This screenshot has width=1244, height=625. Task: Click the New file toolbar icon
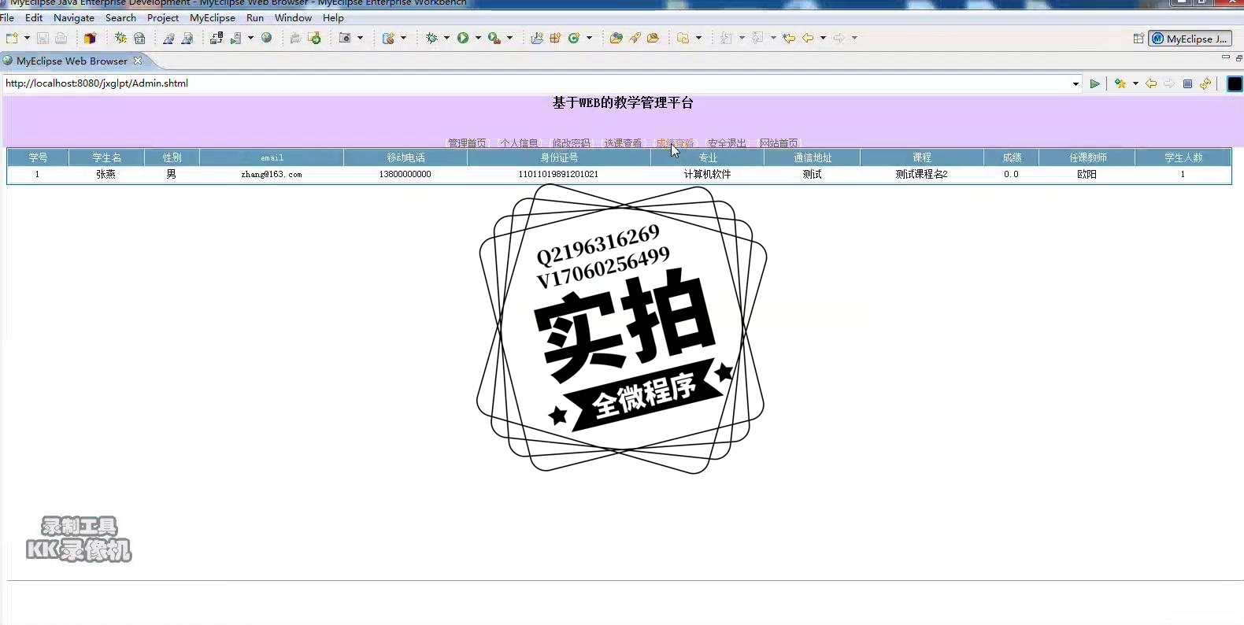tap(12, 38)
